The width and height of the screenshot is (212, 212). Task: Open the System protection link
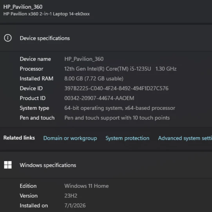click(127, 138)
